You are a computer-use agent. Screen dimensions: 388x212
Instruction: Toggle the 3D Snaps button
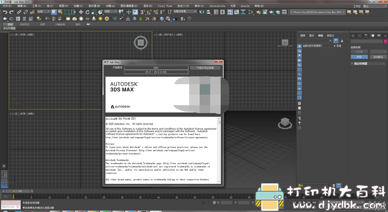[143, 12]
